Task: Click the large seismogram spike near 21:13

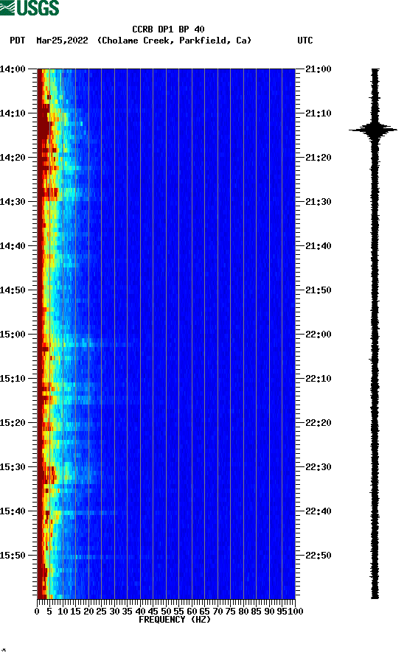Action: [373, 130]
